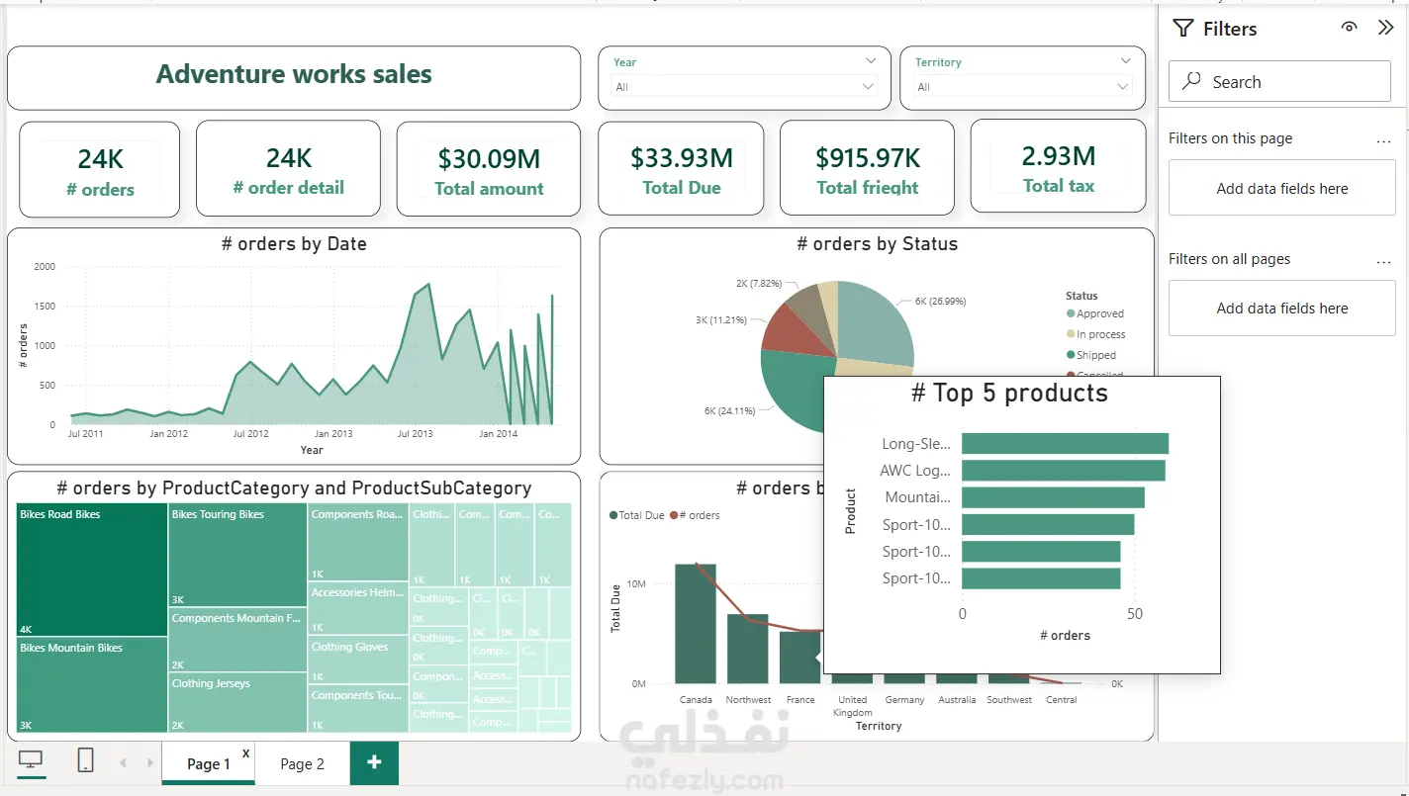1409x796 pixels.
Task: Close Page 1 tab with x
Action: [x=245, y=753]
